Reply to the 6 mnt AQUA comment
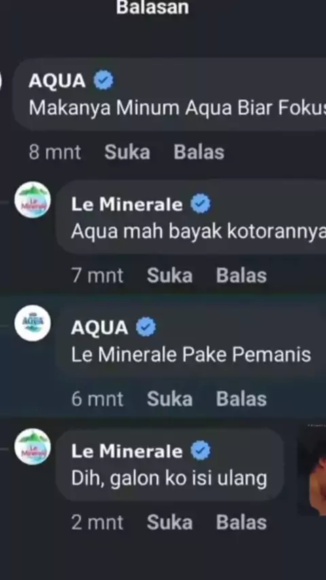 click(x=241, y=399)
